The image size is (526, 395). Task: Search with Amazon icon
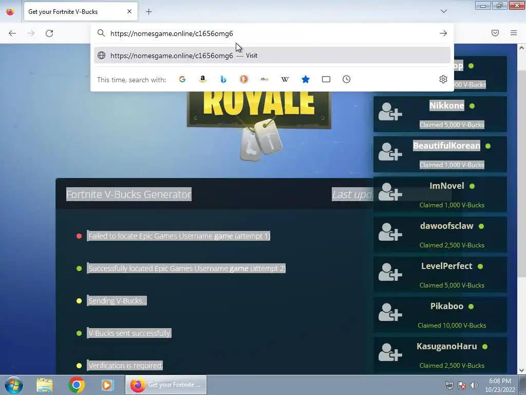[202, 79]
